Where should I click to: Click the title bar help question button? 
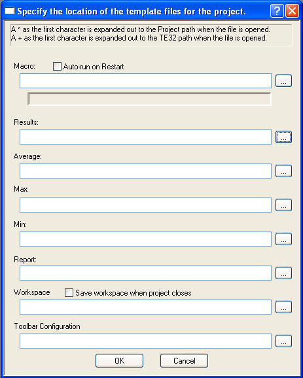(277, 11)
